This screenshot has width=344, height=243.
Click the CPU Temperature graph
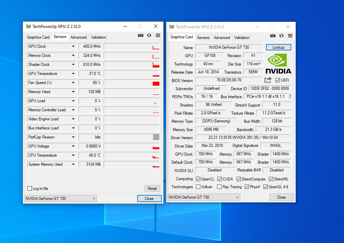[131, 155]
